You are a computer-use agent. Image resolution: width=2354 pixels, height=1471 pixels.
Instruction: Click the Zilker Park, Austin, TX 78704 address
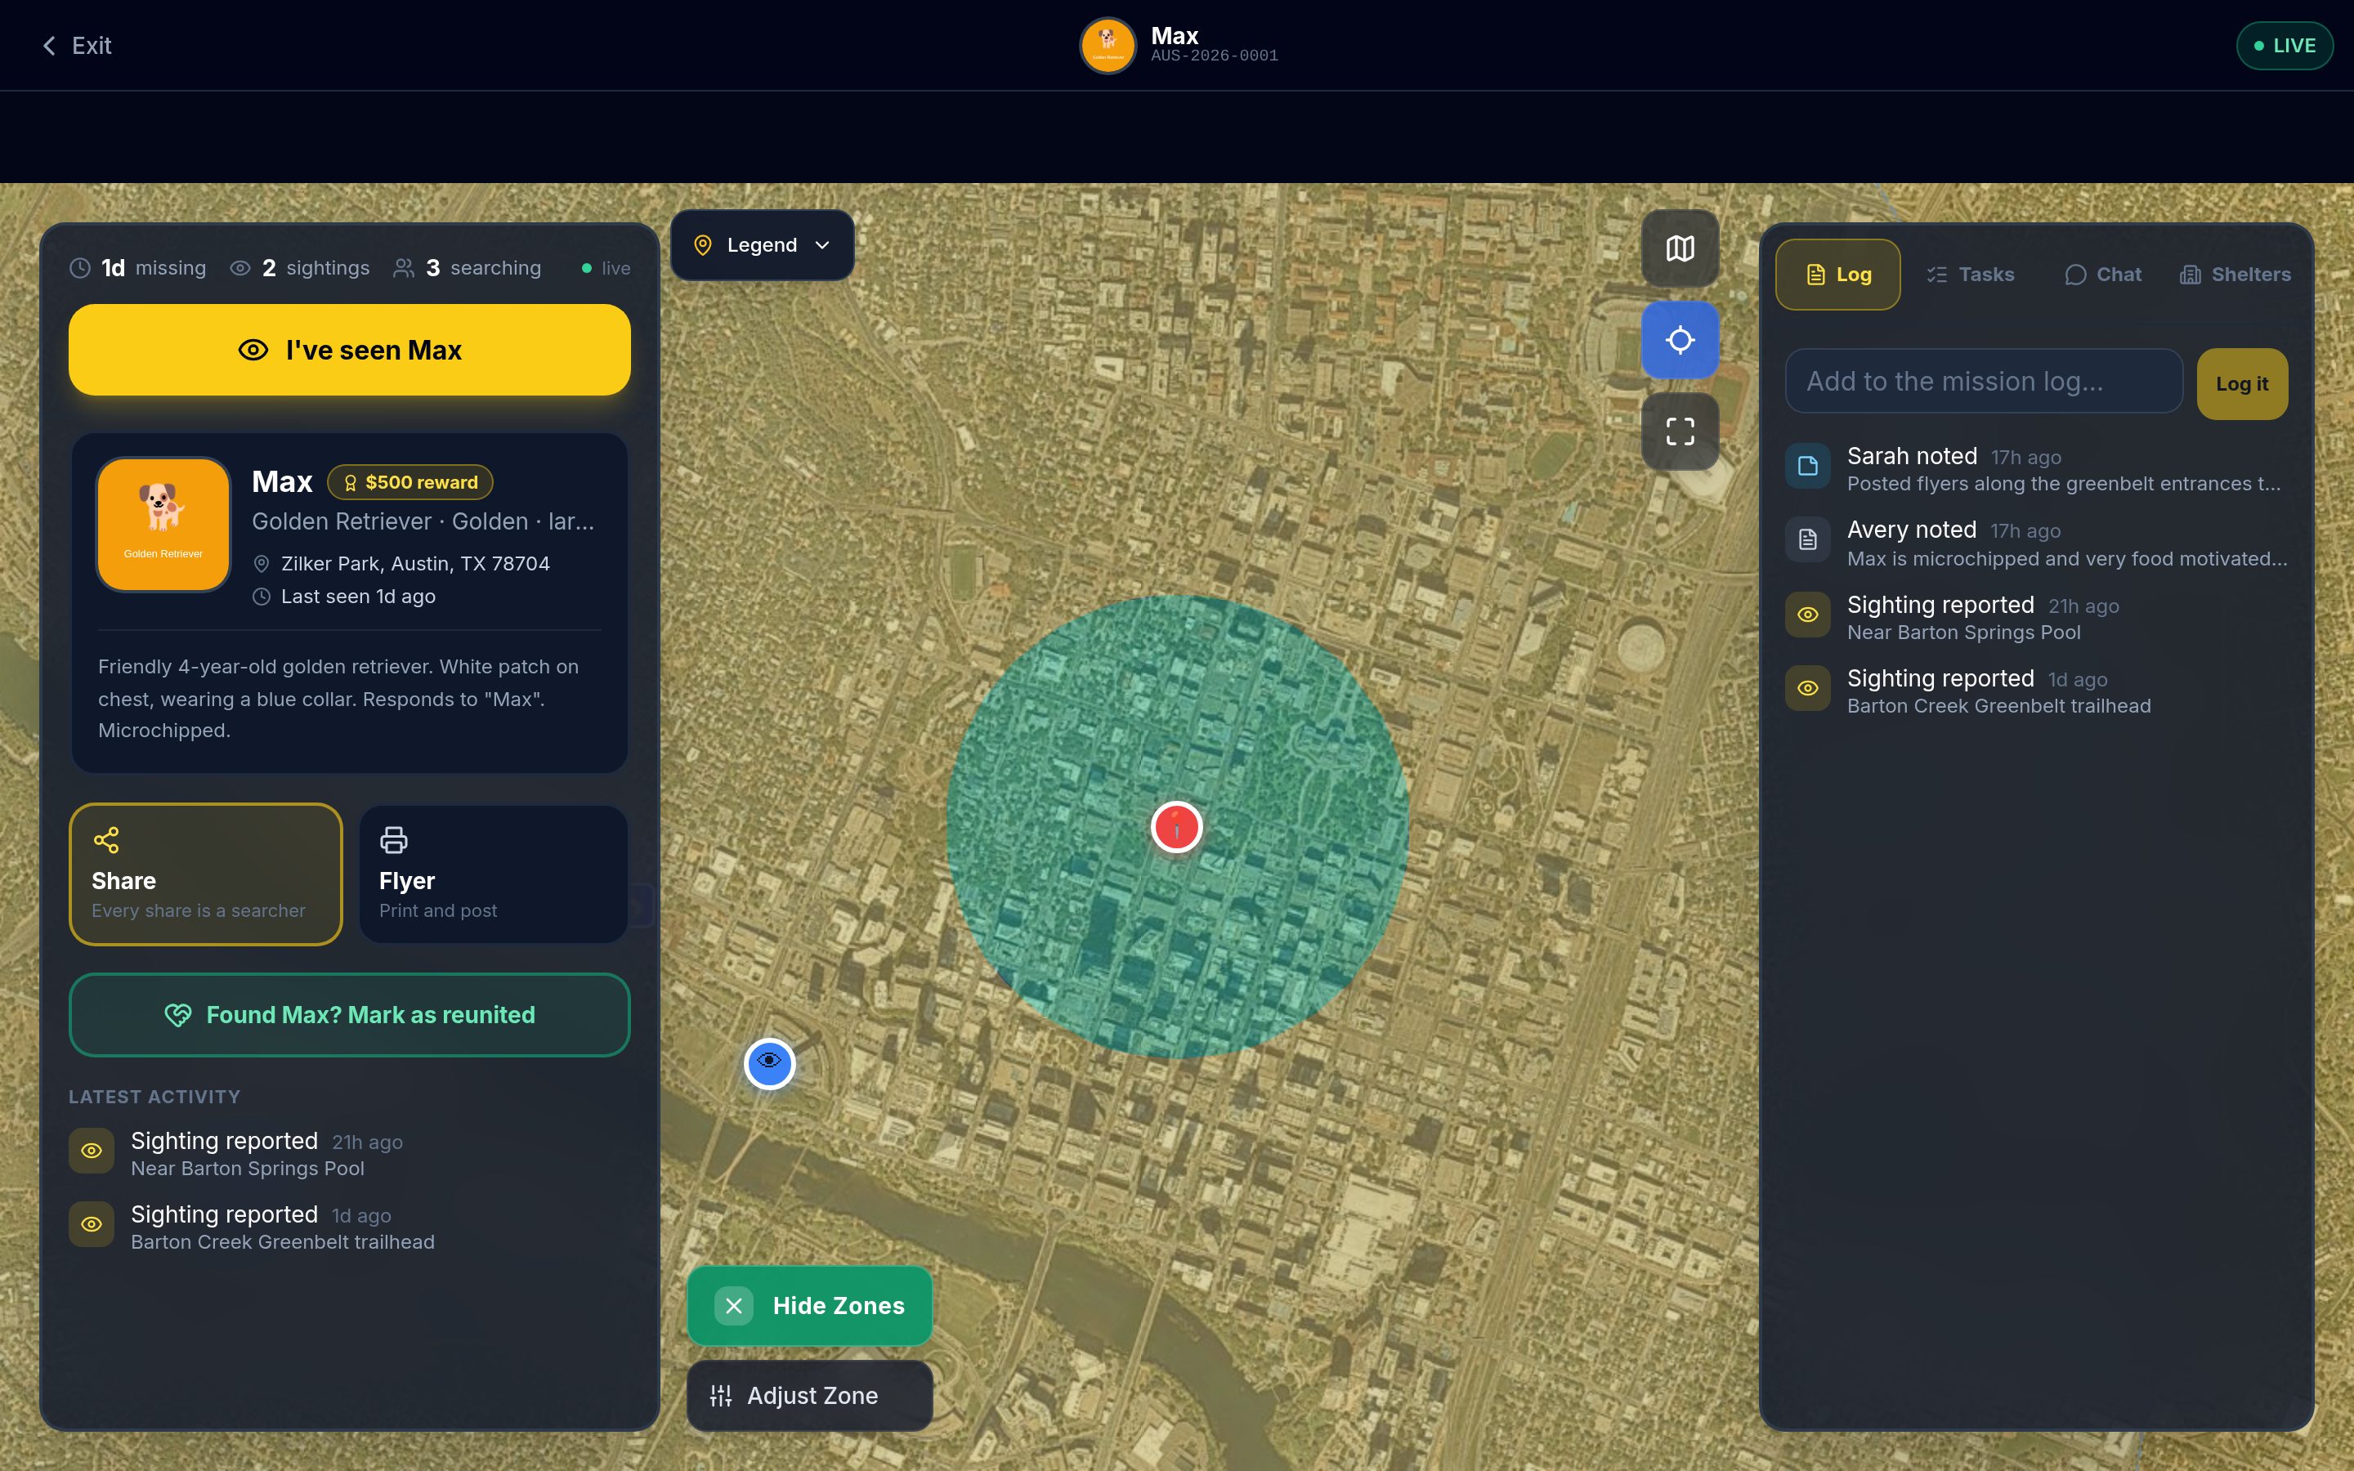pos(415,564)
